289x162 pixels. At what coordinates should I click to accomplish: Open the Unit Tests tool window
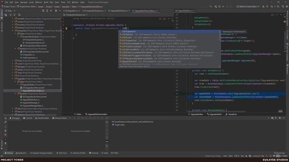[61, 153]
